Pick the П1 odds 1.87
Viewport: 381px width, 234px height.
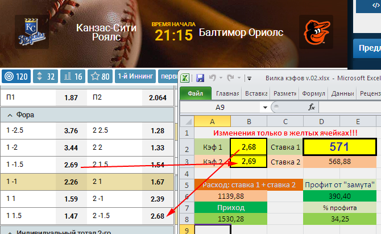(x=71, y=98)
